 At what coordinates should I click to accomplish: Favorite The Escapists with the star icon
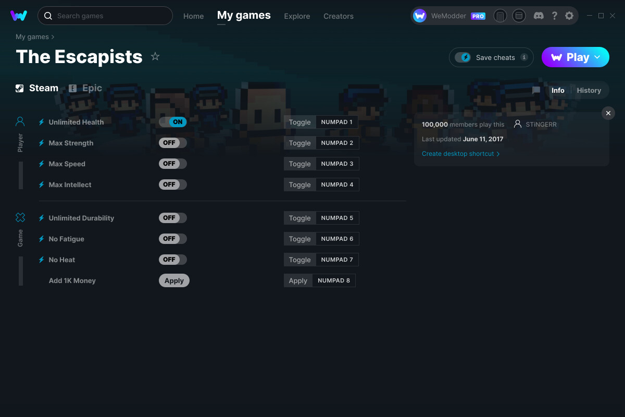(155, 56)
